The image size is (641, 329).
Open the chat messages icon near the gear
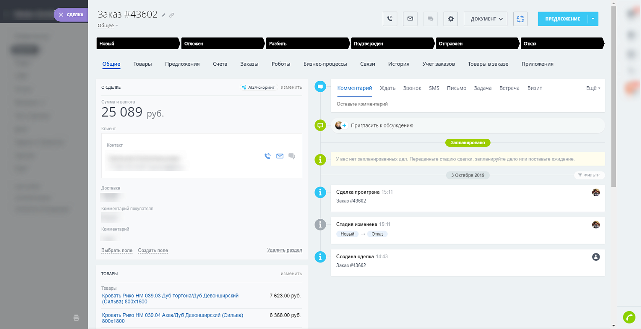point(430,19)
